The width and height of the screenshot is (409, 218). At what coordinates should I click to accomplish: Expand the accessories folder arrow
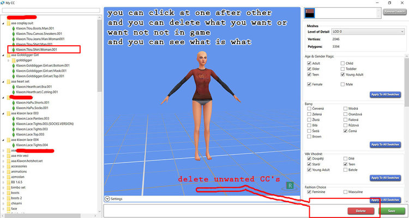tap(3, 166)
